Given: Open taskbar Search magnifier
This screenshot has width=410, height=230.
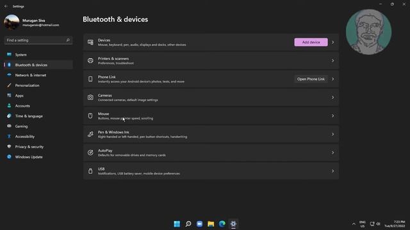Looking at the screenshot, I should tap(188, 224).
